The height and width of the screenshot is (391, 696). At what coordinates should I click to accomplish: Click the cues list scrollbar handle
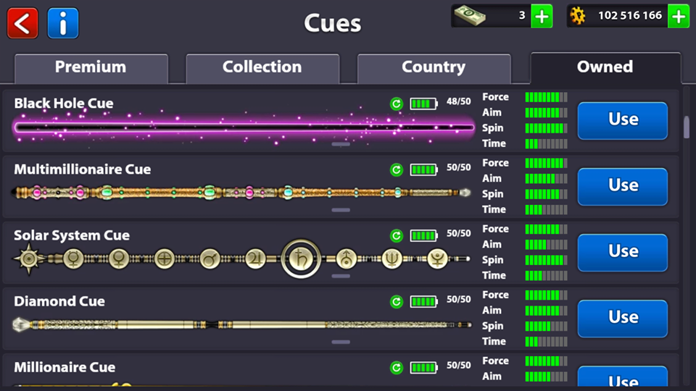[x=687, y=127]
